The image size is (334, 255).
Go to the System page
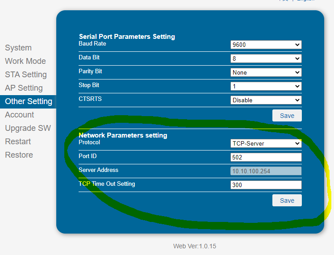click(18, 48)
